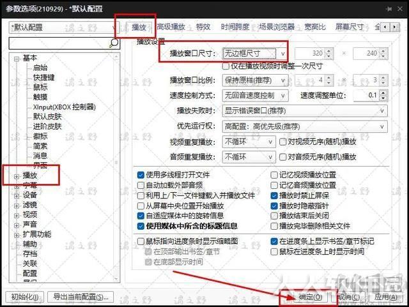Screen dimensions: 409x307
Task: Collapse the 基本 tree node
Action: 17,59
